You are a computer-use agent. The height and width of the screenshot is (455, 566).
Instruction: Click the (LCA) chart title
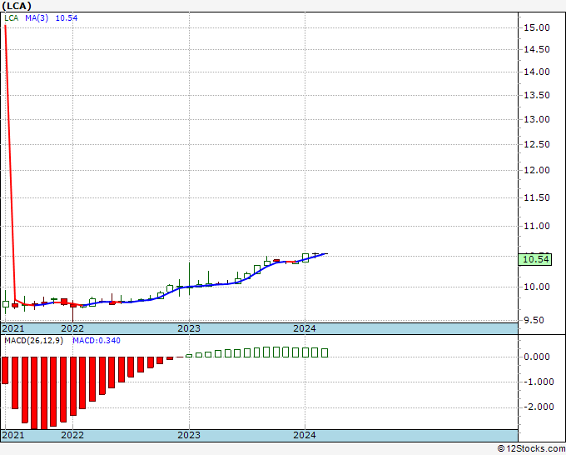[17, 6]
